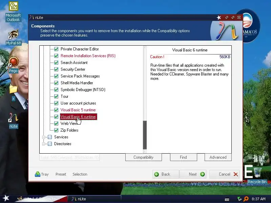
Task: Send nLite to the Tray
Action: click(x=42, y=174)
